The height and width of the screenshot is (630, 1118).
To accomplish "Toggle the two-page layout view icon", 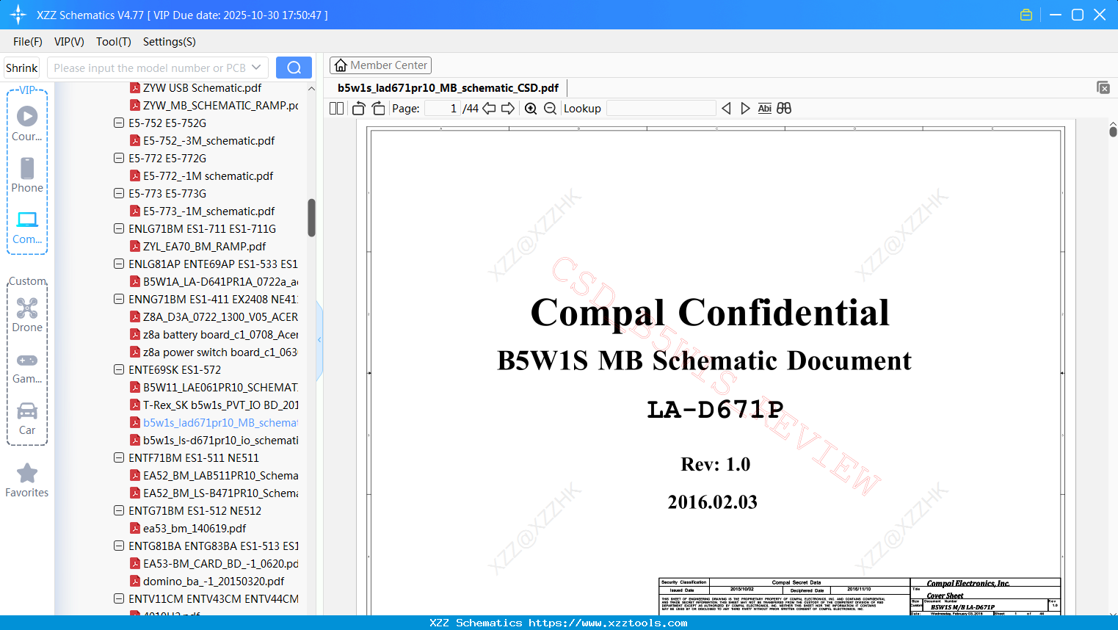I will [x=337, y=109].
